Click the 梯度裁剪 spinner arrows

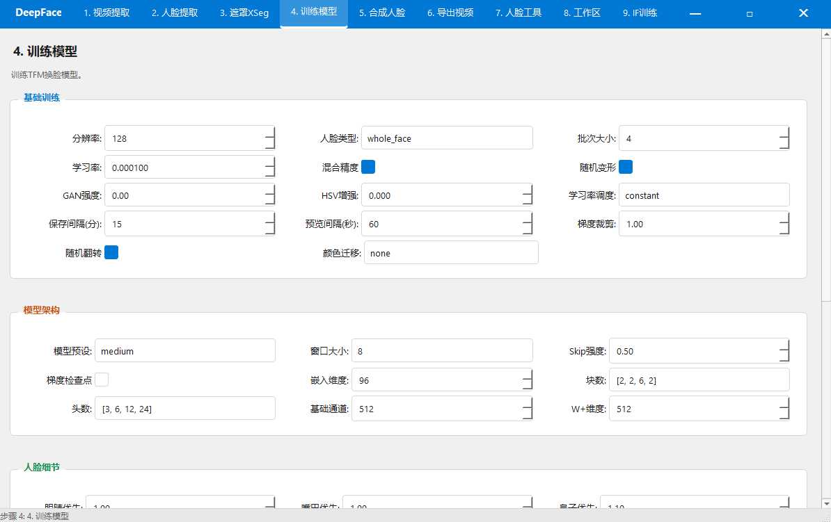coord(784,224)
